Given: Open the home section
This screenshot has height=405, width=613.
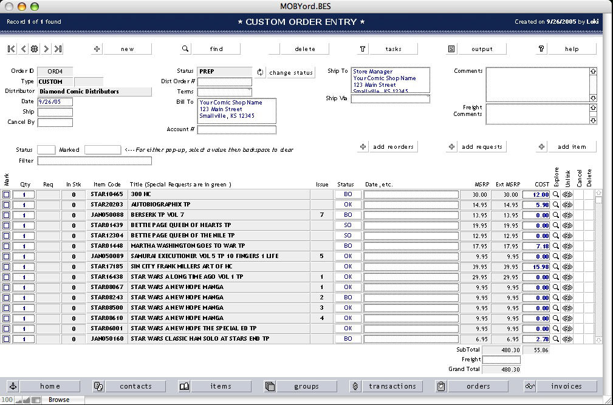Looking at the screenshot, I should 50,386.
